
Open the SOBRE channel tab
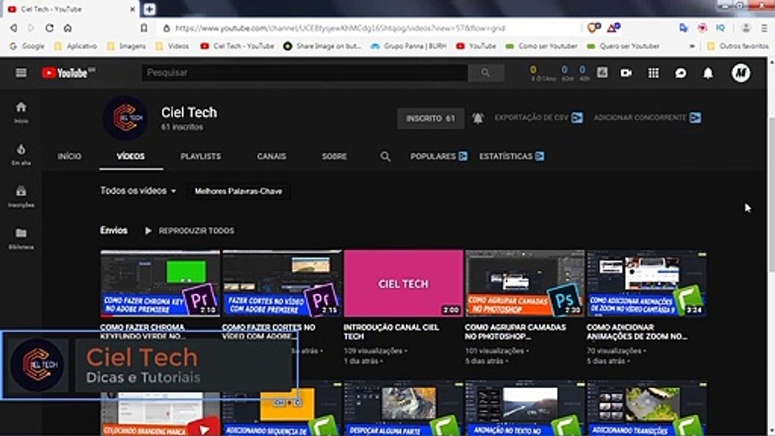click(x=334, y=156)
